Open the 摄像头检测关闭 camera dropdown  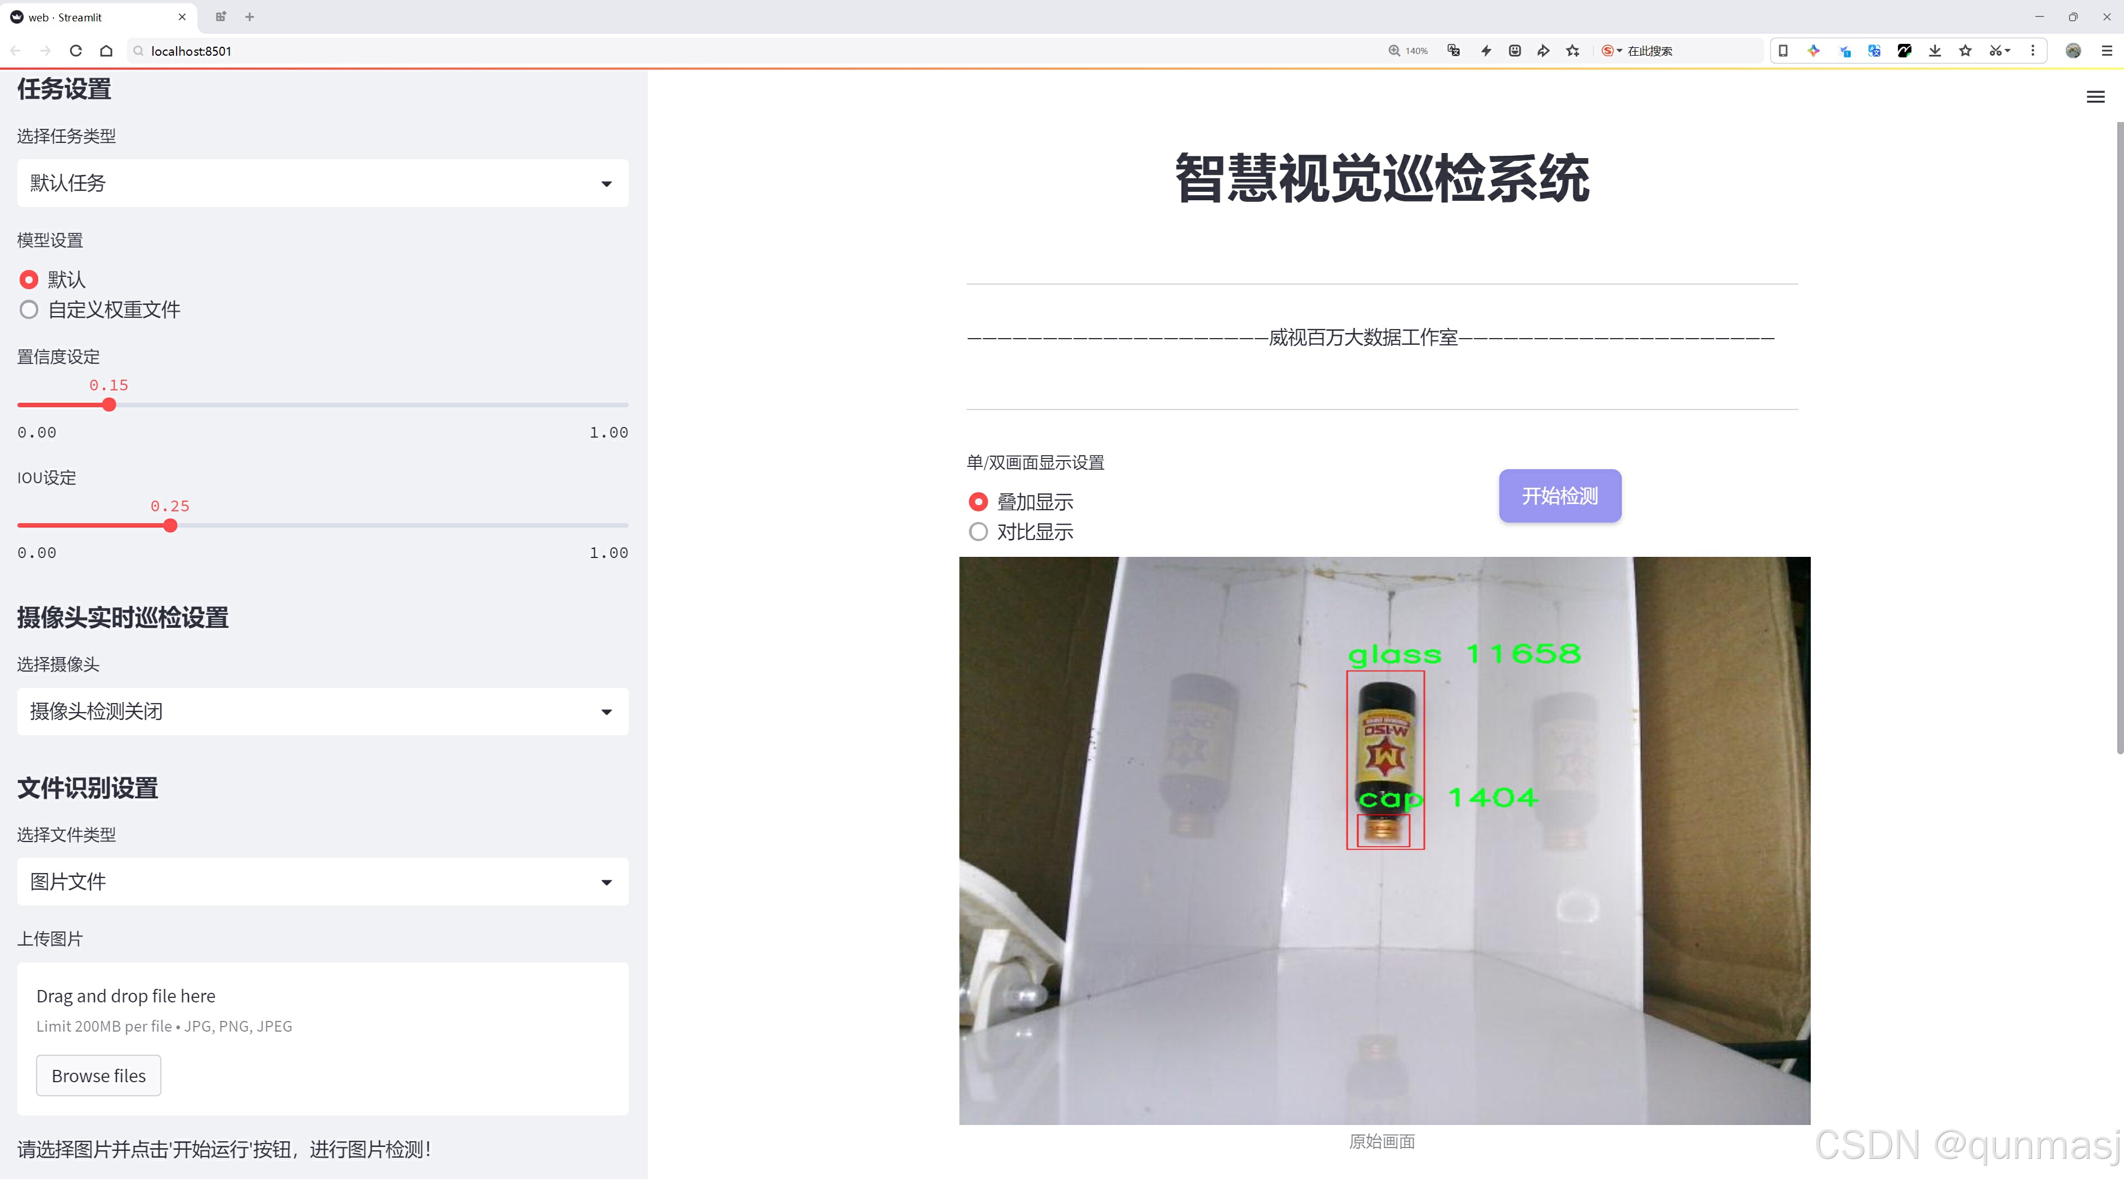click(x=322, y=710)
